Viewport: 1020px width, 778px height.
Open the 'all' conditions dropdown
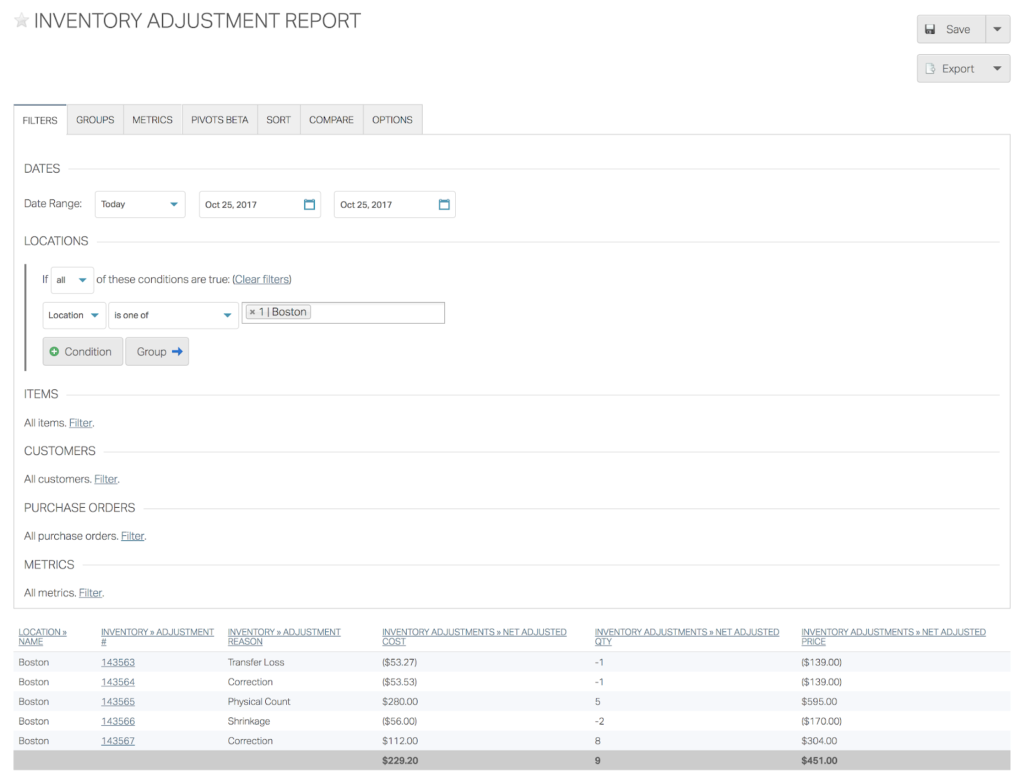click(71, 280)
